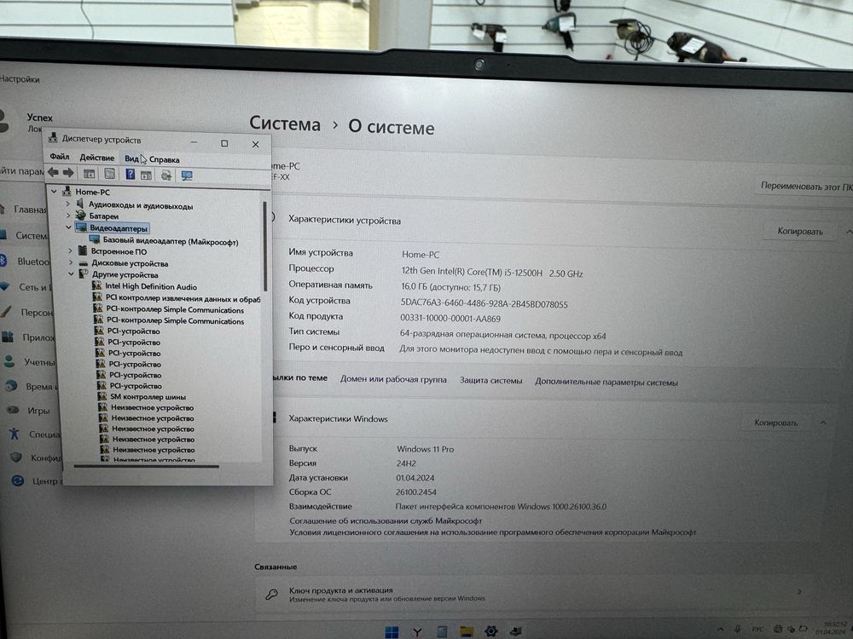Click the Device Manager icon on the taskbar
The height and width of the screenshot is (639, 853).
click(516, 630)
